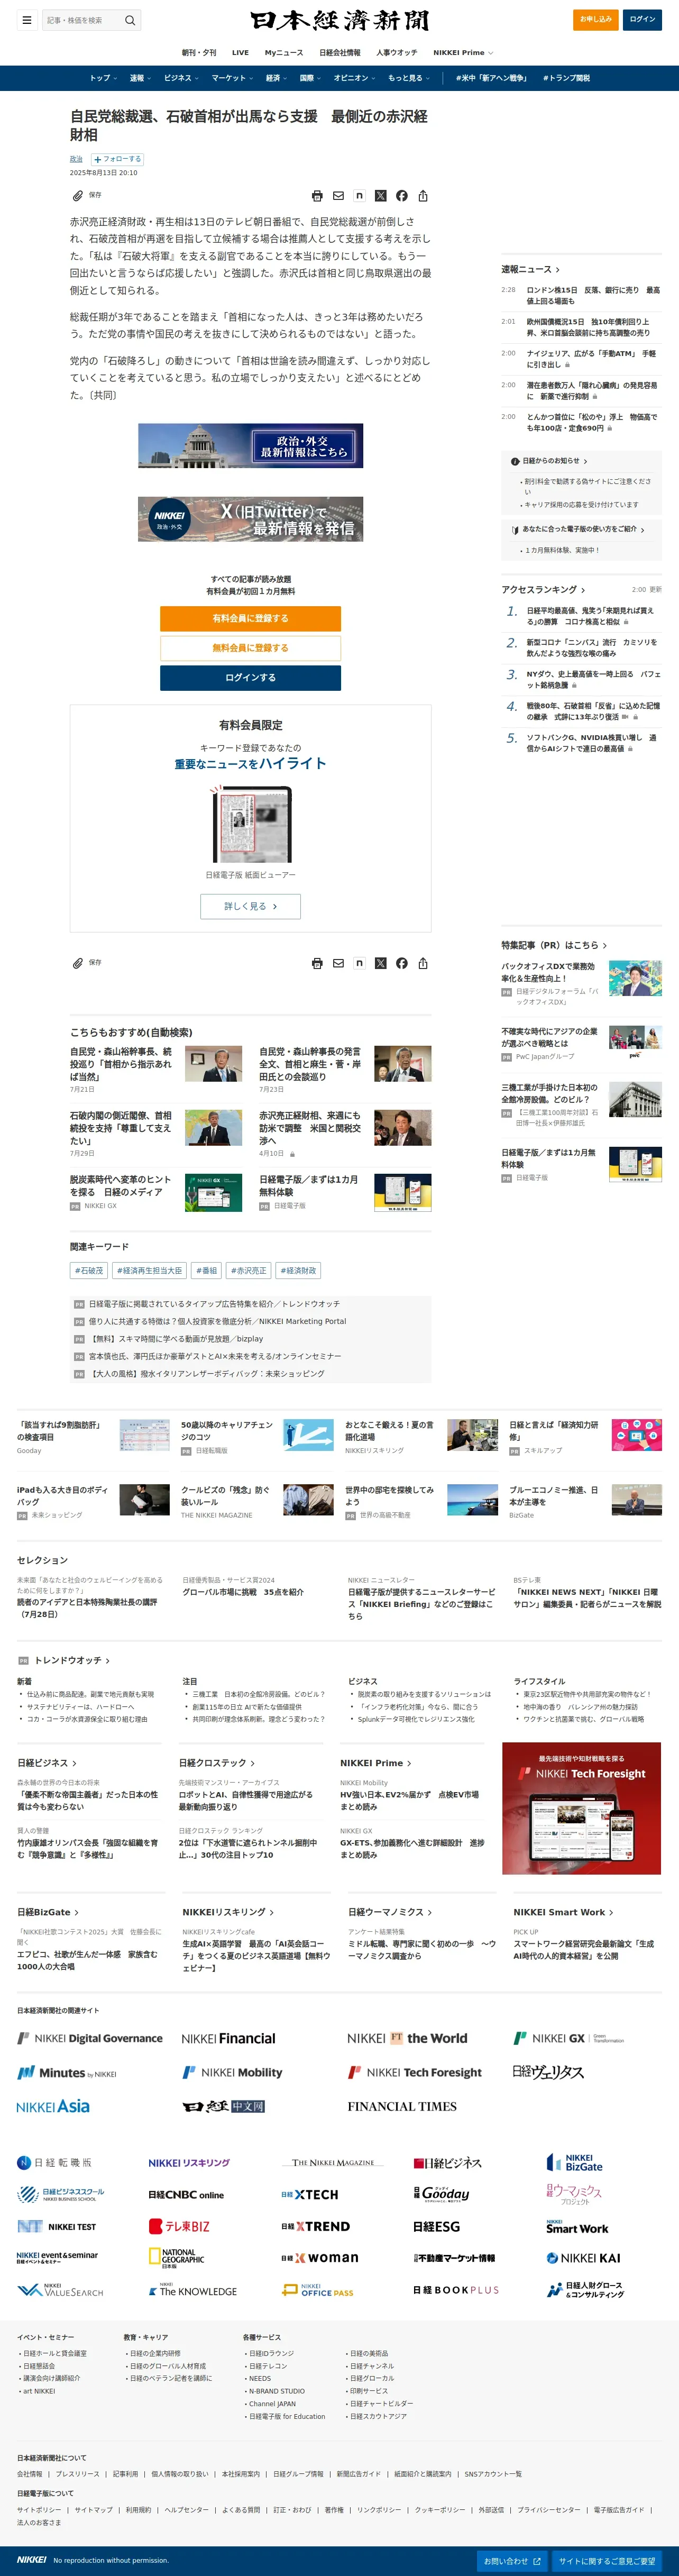Open the Myニュース menu item

click(284, 52)
